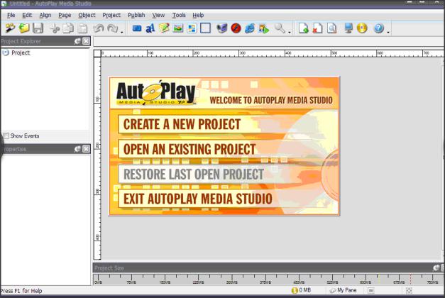Insert a Label text object
Image resolution: width=445 pixels, height=298 pixels.
pos(150,28)
